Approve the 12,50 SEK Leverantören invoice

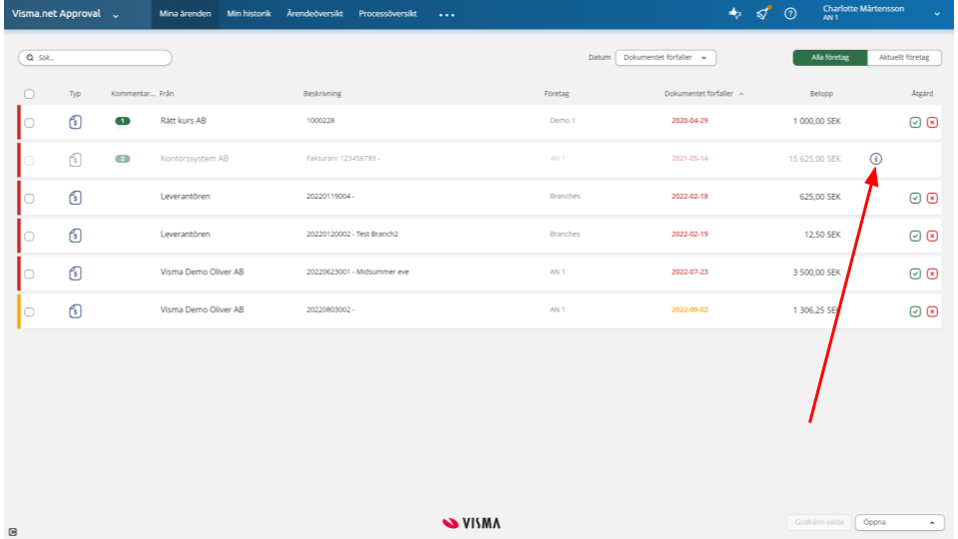click(915, 236)
